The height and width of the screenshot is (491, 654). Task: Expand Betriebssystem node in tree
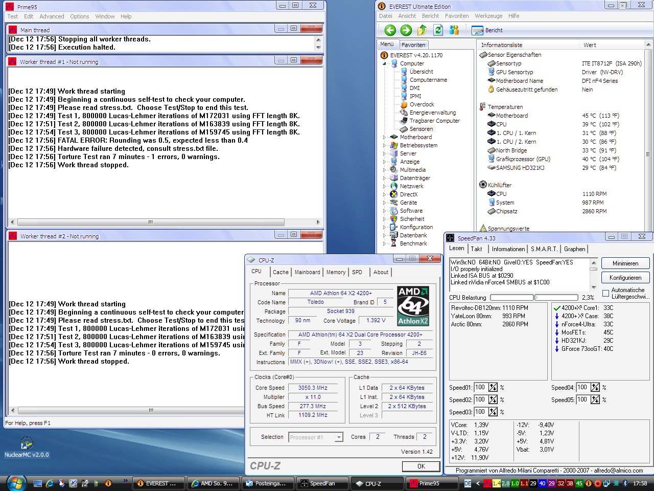click(385, 145)
